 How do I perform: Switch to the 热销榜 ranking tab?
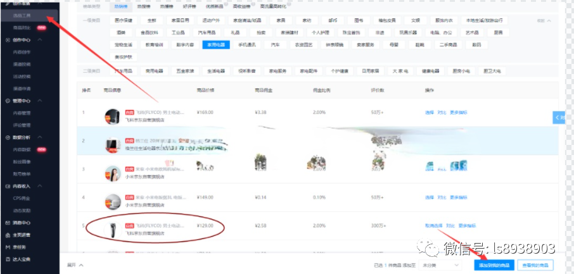pyautogui.click(x=120, y=6)
